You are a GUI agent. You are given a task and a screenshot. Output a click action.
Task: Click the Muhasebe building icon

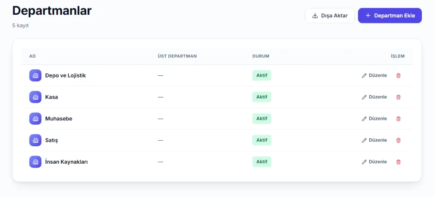click(36, 119)
